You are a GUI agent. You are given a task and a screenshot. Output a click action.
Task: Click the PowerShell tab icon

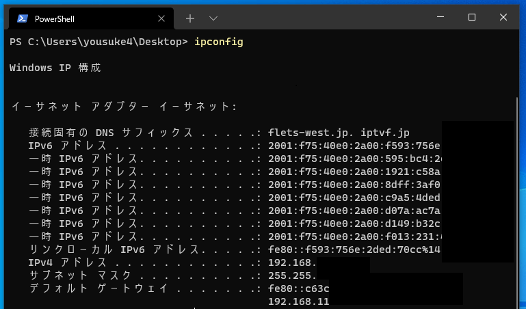coord(23,18)
